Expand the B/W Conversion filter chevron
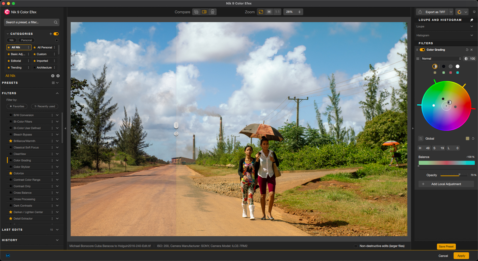Viewport: 478px width, 261px height. point(57,115)
